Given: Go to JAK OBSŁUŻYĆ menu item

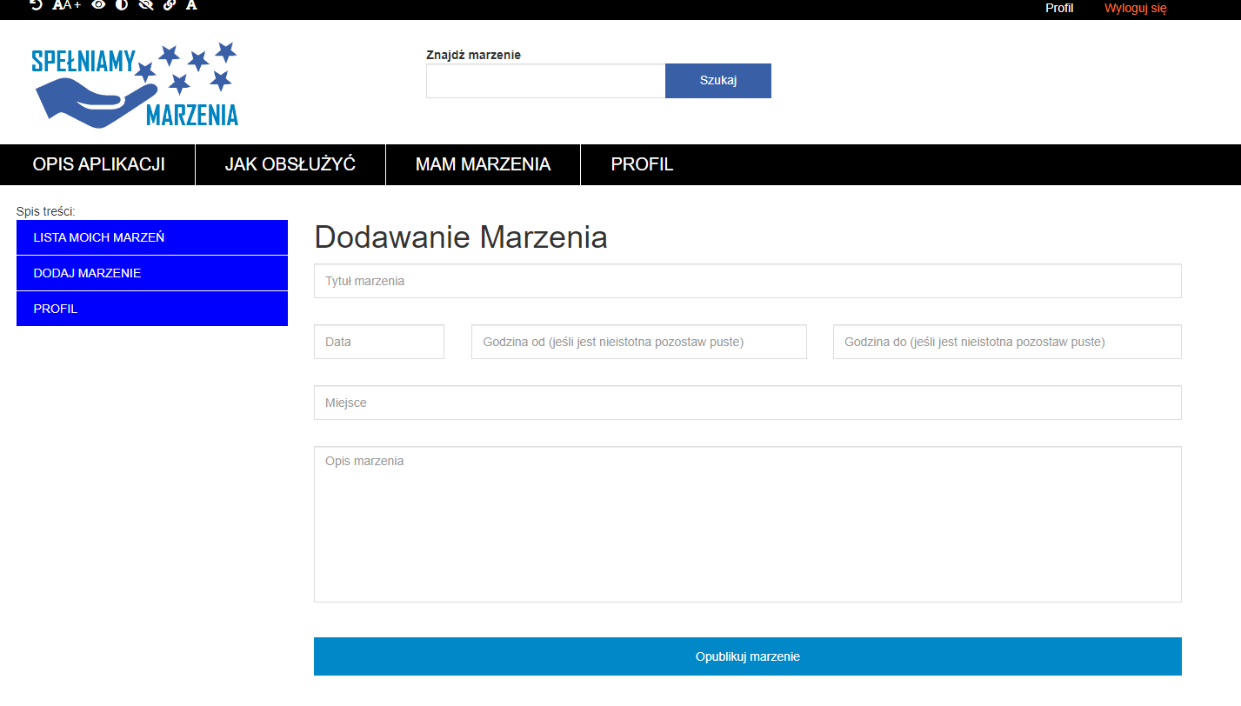Looking at the screenshot, I should pos(290,164).
